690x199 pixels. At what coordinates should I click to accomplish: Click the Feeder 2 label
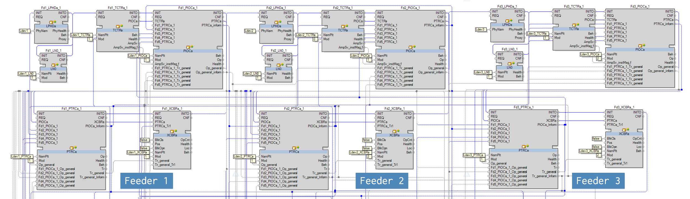[382, 181]
